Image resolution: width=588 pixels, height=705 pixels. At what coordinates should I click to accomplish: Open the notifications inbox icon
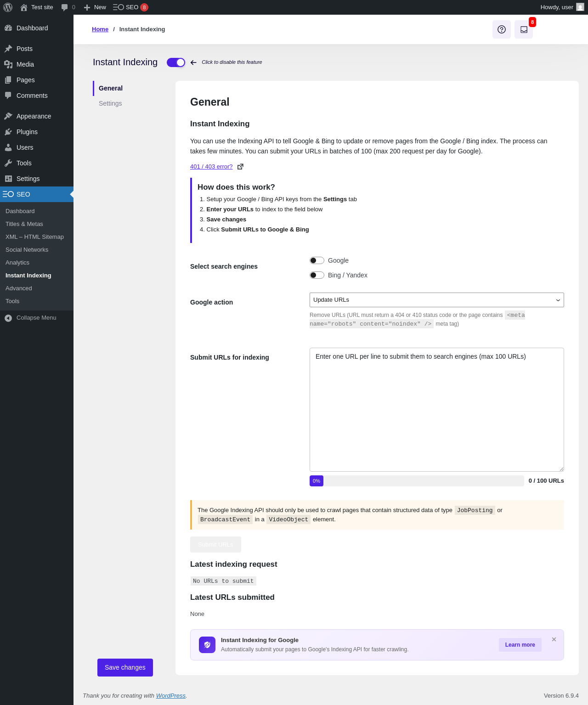tap(524, 29)
